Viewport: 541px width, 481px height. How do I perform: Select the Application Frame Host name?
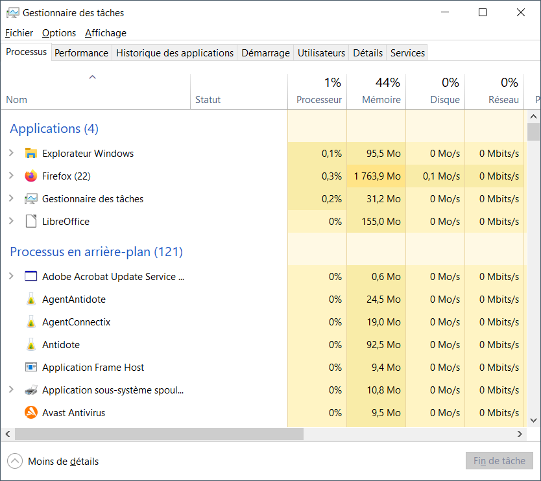(x=93, y=368)
